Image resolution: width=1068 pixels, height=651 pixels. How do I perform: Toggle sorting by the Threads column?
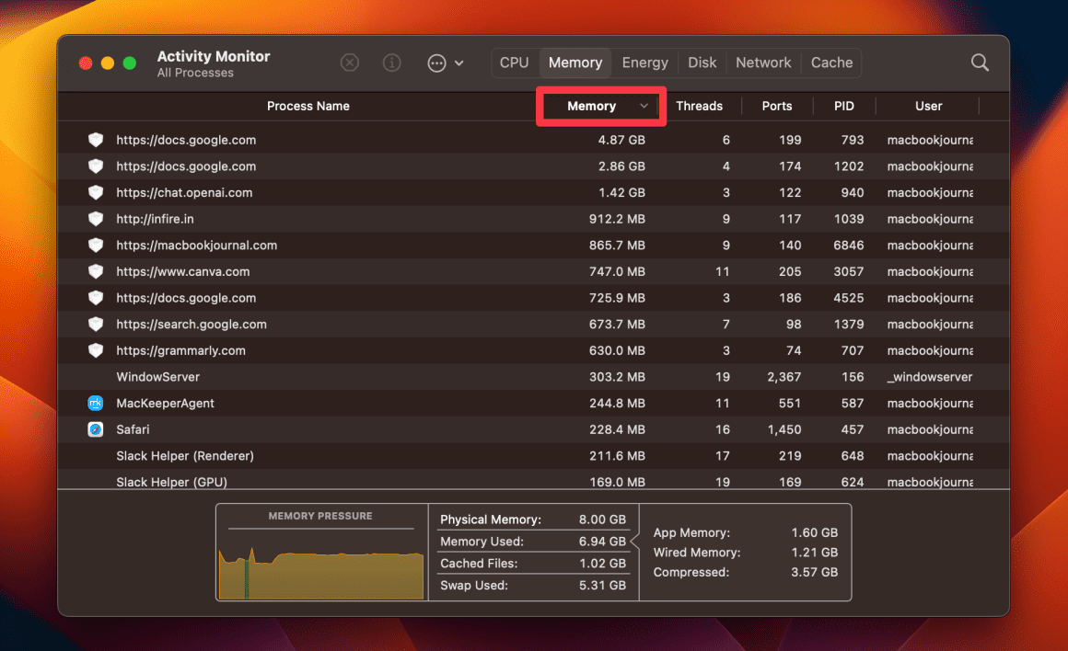pos(700,106)
